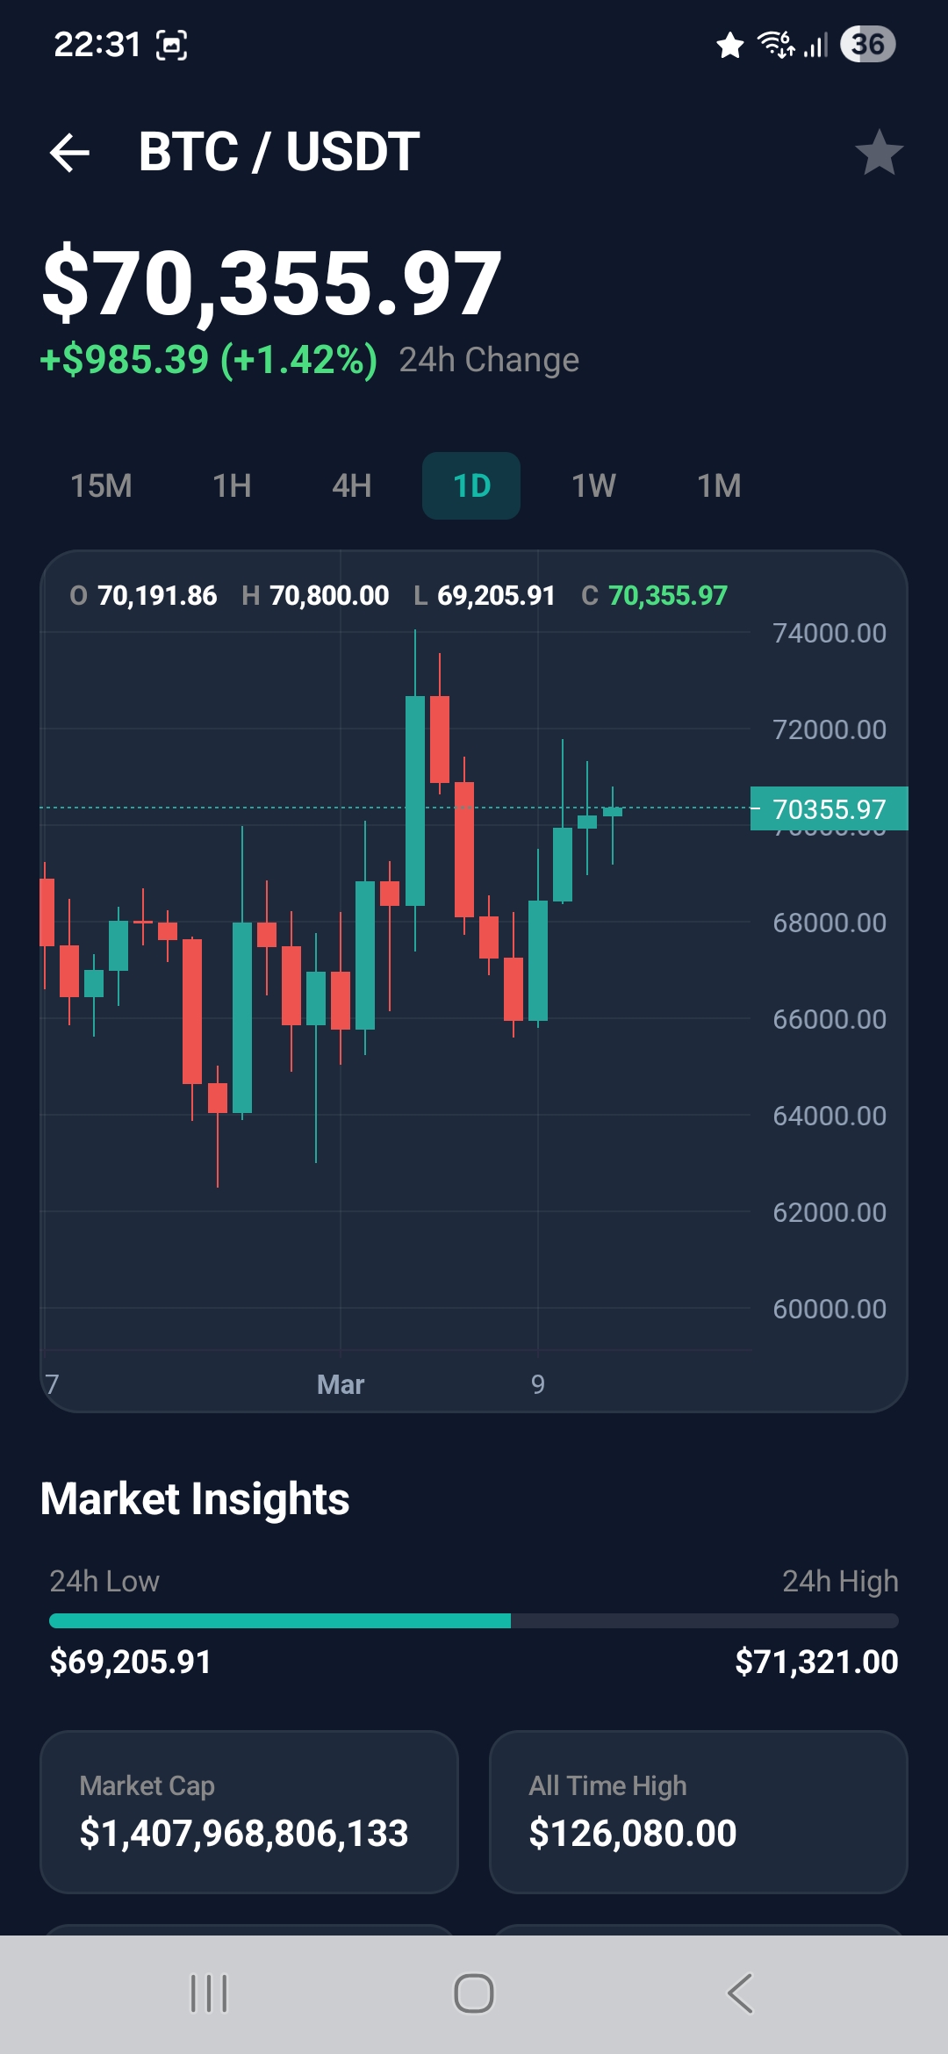Click the tallest green candlestick on chart
The image size is (948, 2054).
pos(415,800)
